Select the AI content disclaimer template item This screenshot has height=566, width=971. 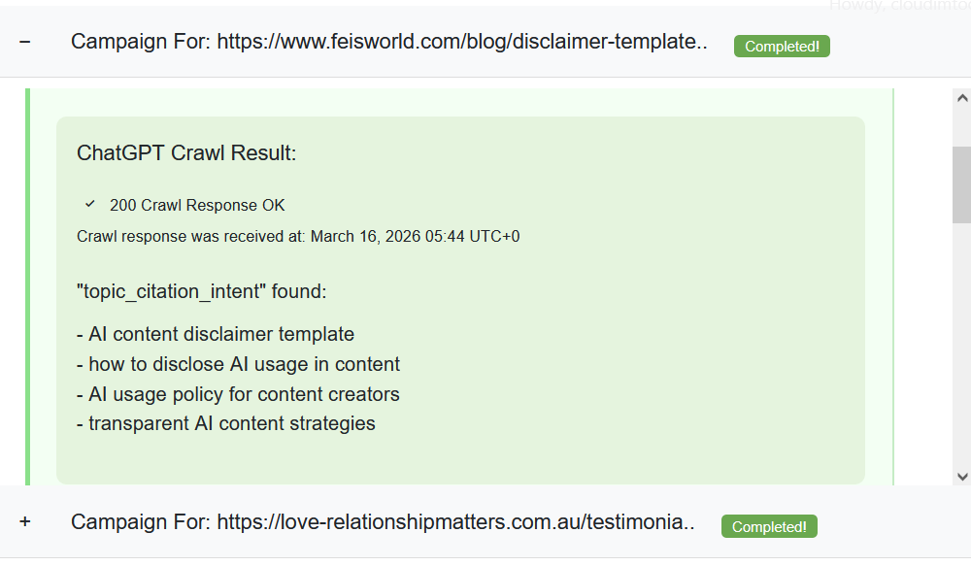[x=216, y=335]
